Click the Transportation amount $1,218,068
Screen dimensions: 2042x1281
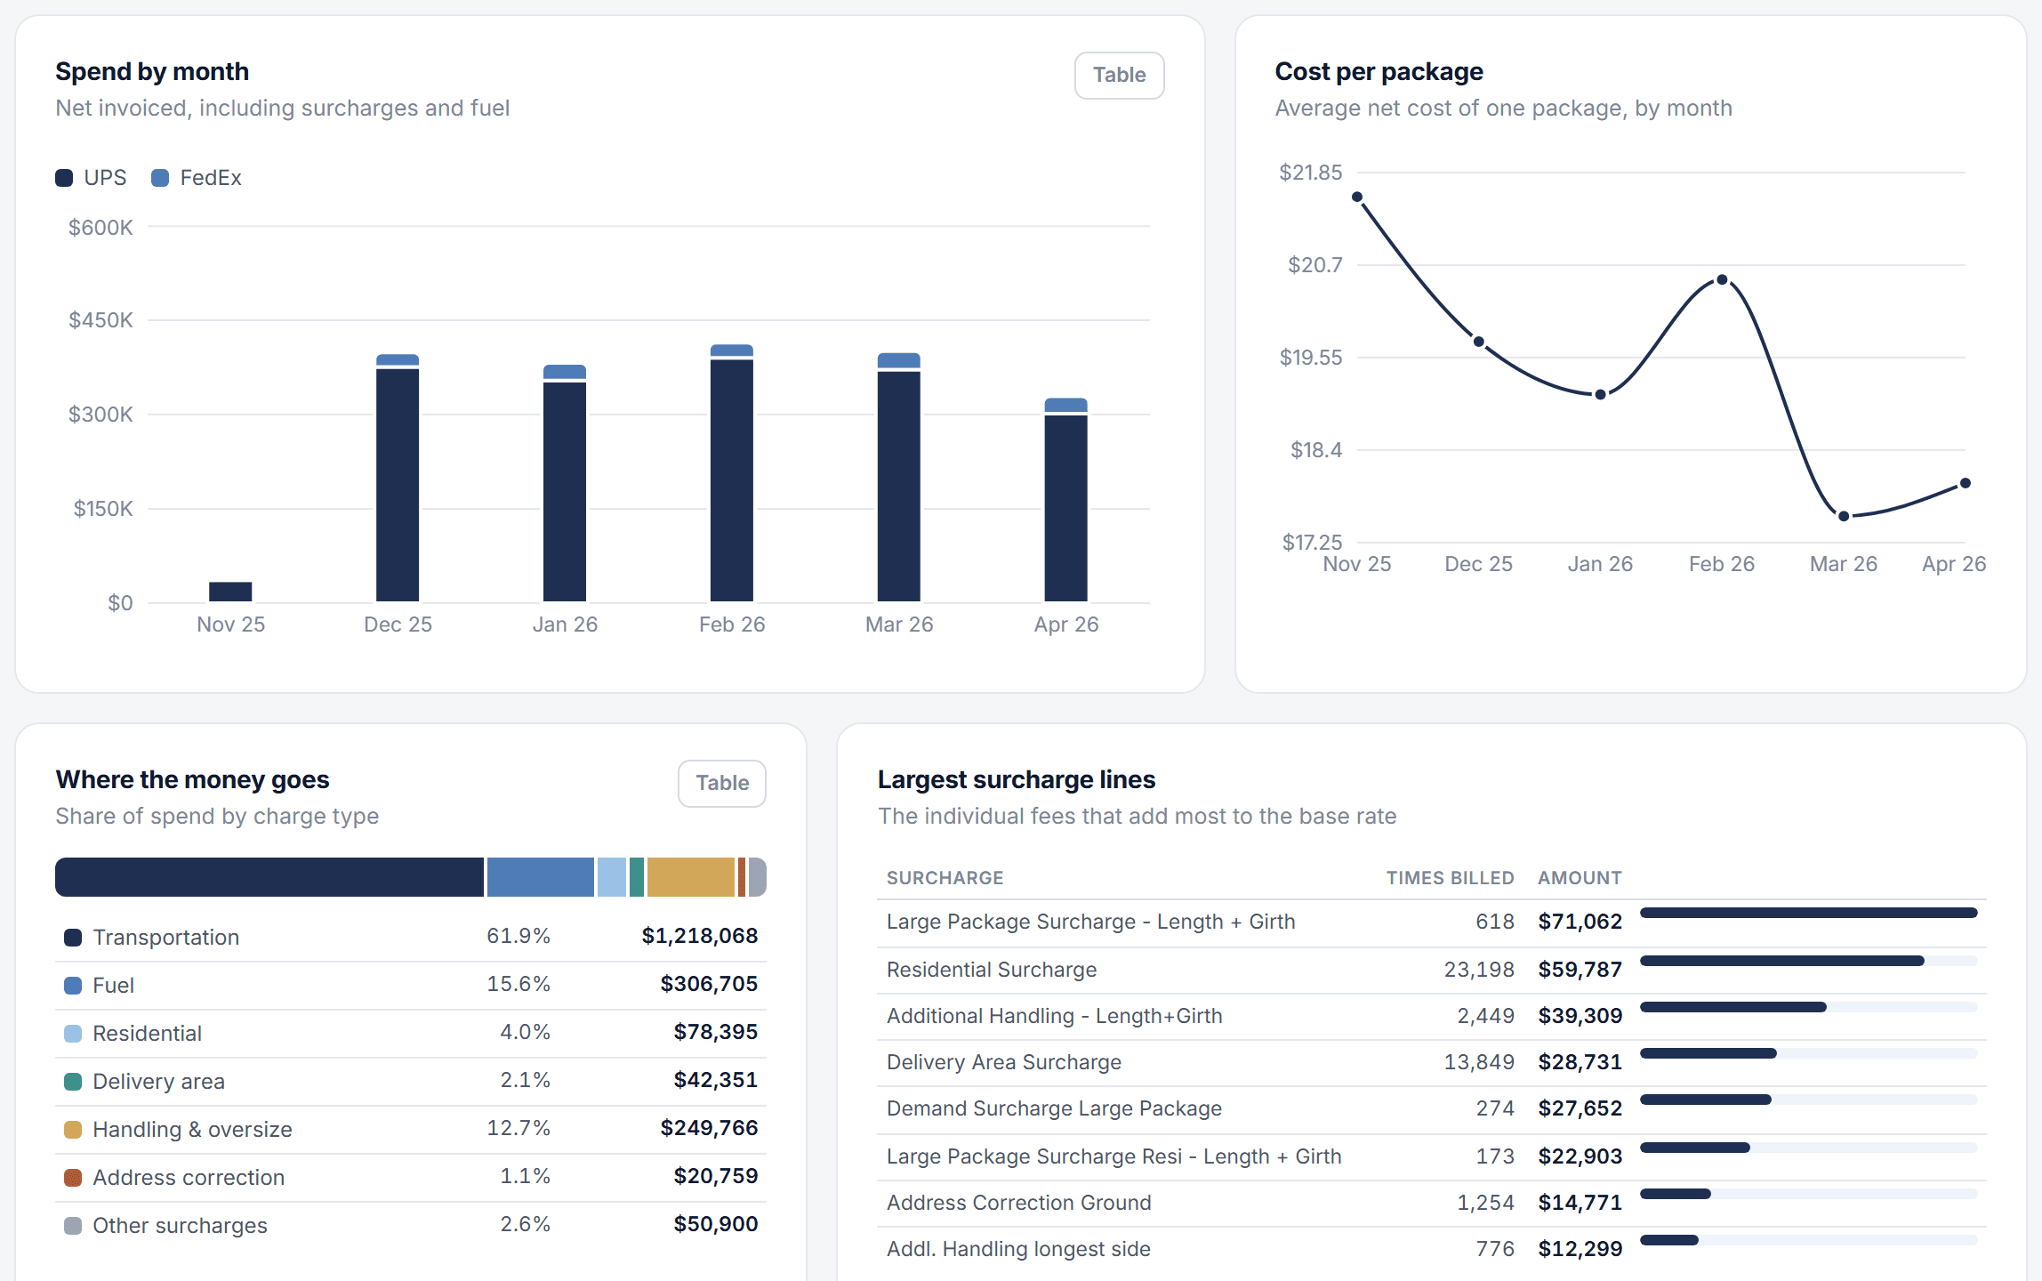click(700, 936)
